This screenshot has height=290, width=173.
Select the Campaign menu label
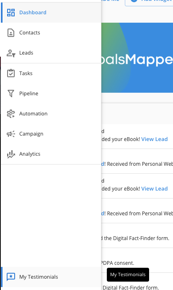31,134
